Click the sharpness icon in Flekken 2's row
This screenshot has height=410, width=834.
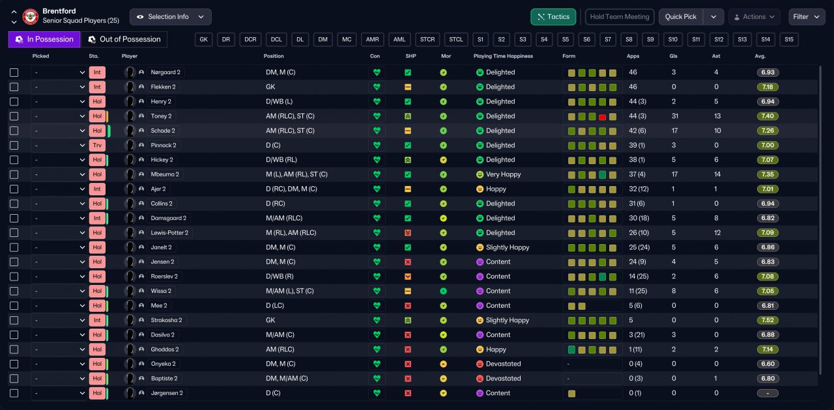click(408, 87)
